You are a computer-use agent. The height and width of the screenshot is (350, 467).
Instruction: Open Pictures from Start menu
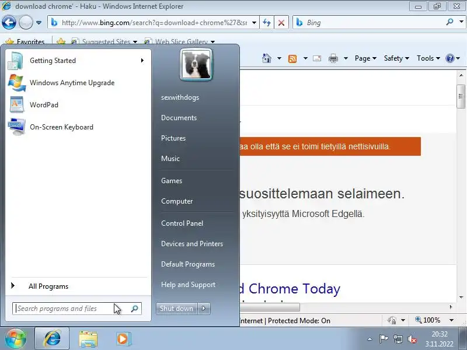coord(173,138)
